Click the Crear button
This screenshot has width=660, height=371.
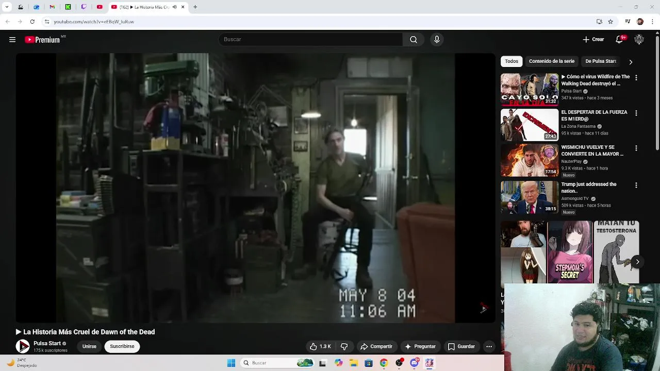click(x=593, y=40)
